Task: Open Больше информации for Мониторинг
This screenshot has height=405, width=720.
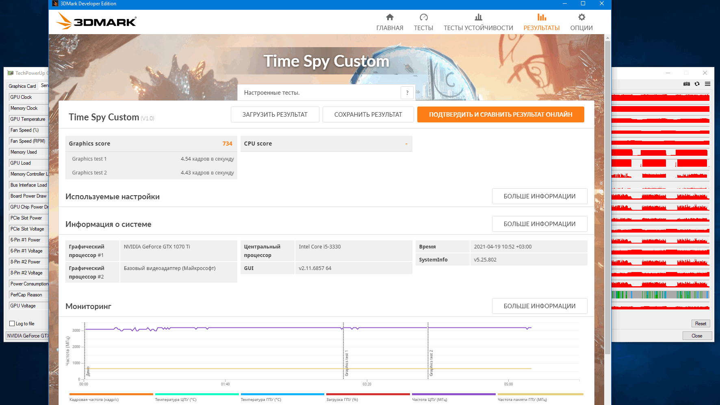Action: (540, 306)
